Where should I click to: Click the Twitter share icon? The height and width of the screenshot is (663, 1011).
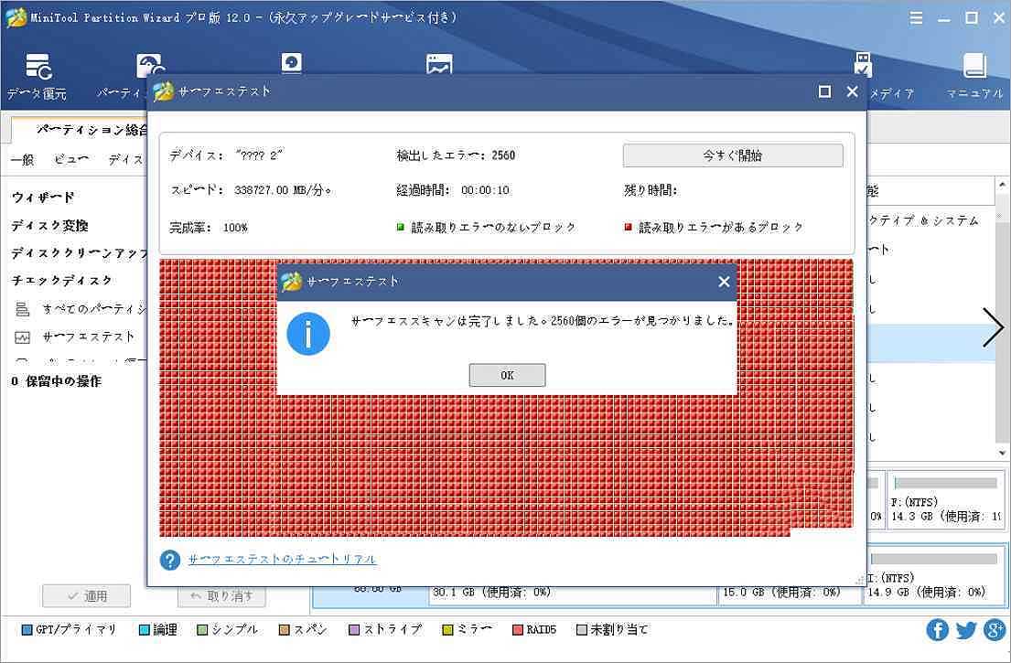coord(965,629)
